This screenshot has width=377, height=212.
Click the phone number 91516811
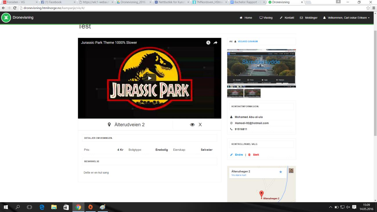(241, 129)
